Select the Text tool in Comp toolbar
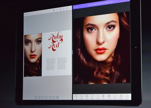Image resolution: width=151 pixels, height=108 pixels. (x=57, y=9)
